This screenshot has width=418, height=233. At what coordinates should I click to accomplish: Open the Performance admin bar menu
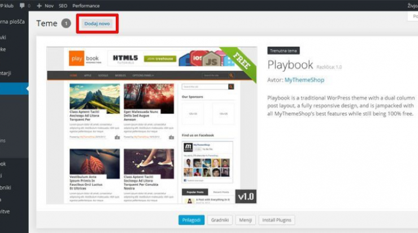pyautogui.click(x=86, y=6)
